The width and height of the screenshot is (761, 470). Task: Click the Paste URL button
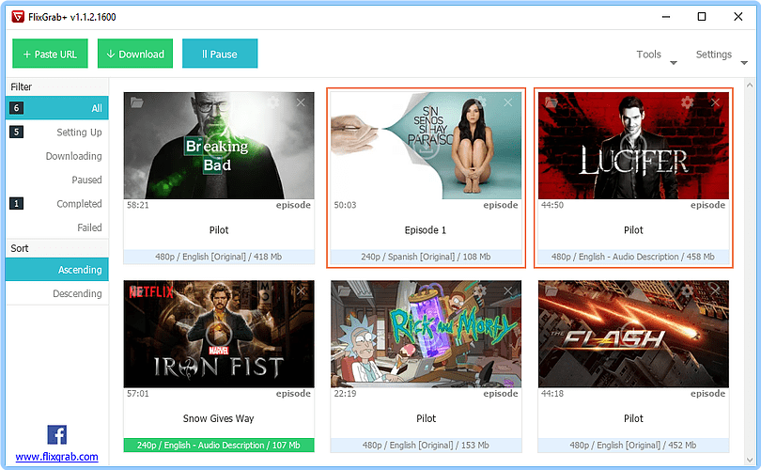coord(50,54)
